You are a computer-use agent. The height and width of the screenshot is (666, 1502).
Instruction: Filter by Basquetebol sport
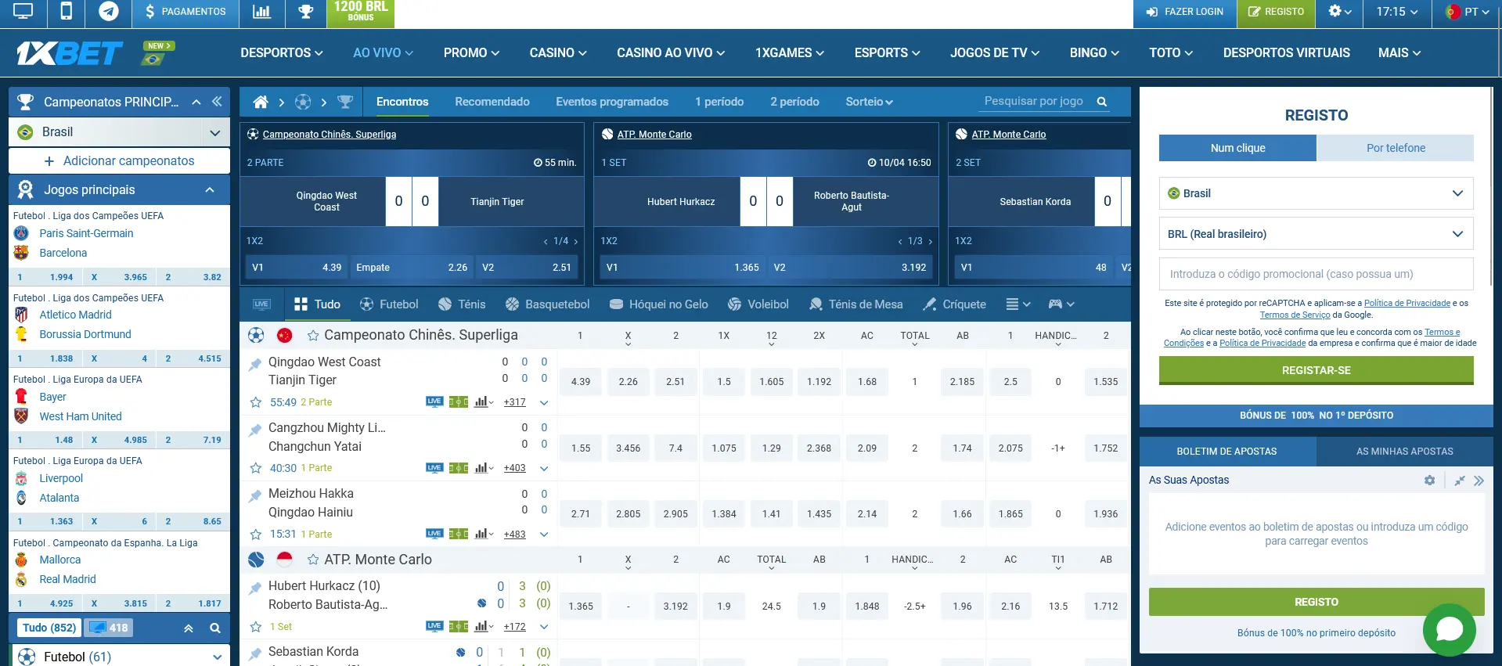coord(548,304)
